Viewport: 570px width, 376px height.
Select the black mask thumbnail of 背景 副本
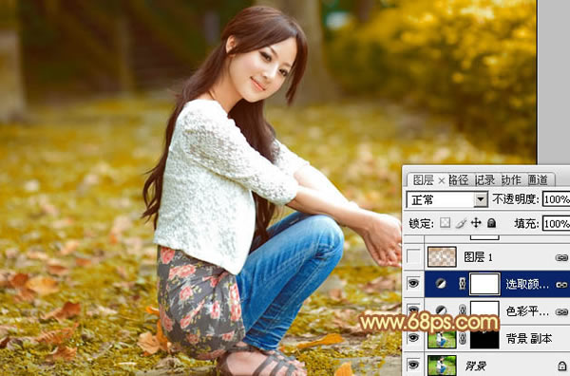point(484,339)
